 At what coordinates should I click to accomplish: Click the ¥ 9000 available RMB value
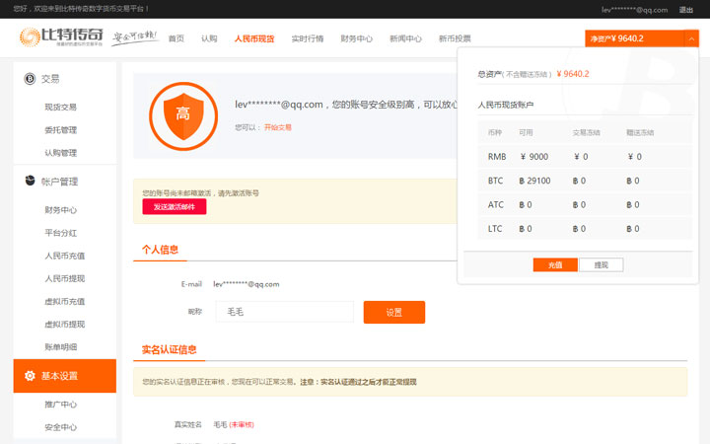[x=533, y=157]
